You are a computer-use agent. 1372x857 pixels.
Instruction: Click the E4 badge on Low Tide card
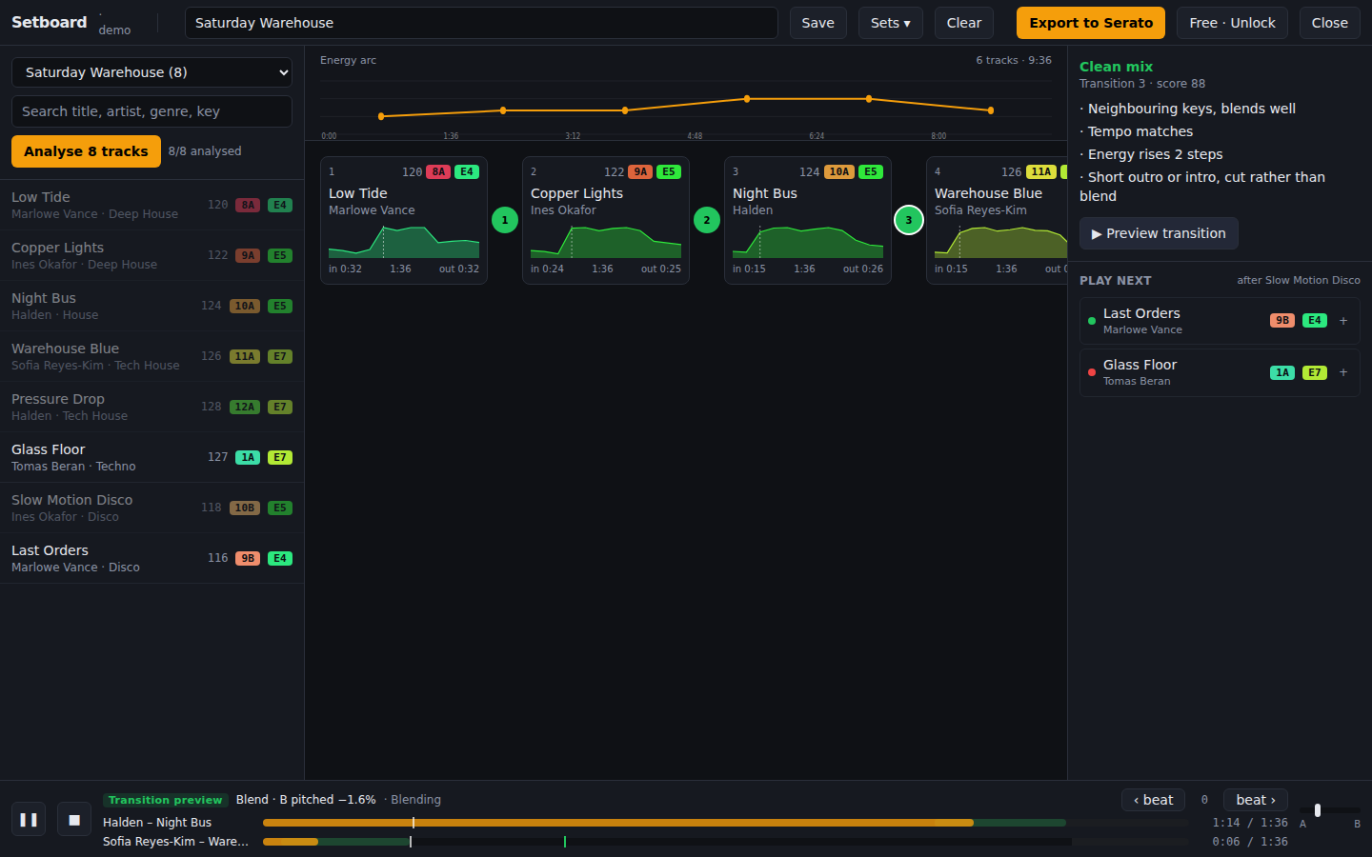point(467,172)
